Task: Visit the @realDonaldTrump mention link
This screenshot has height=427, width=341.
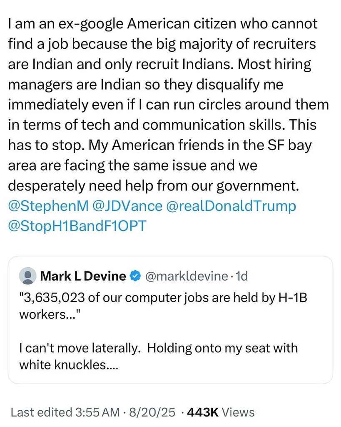Action: tap(231, 206)
